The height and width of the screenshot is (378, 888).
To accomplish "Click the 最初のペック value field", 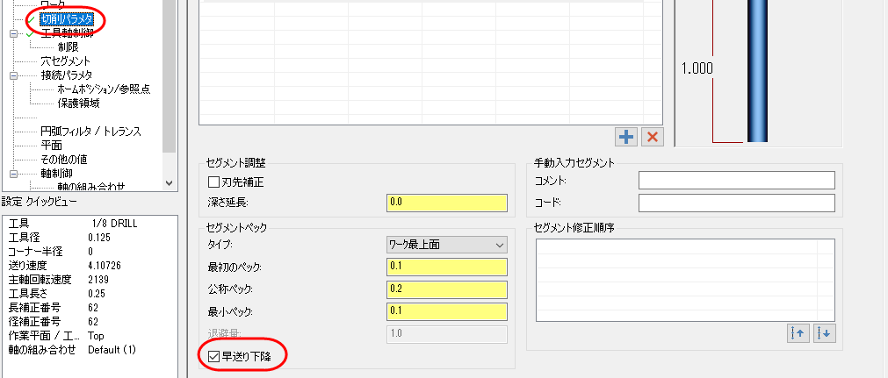I will 447,267.
